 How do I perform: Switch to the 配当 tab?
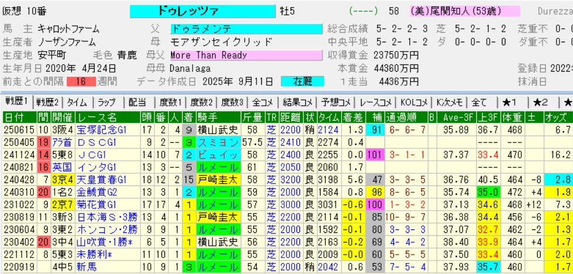tap(137, 102)
